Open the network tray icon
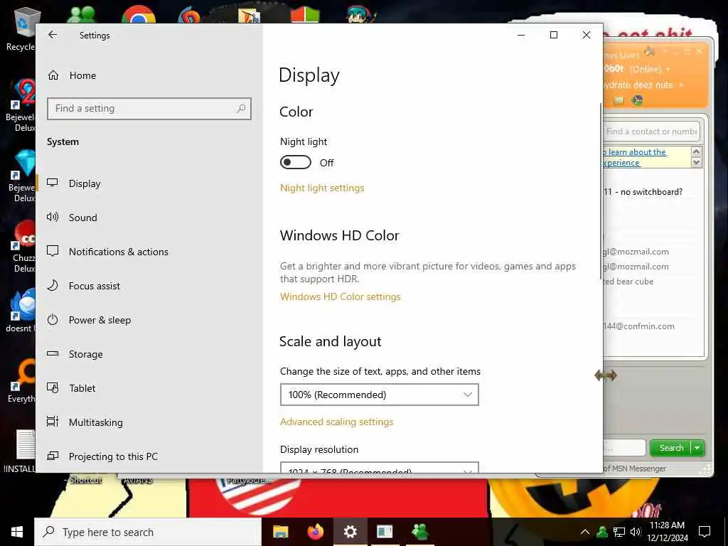 click(619, 532)
